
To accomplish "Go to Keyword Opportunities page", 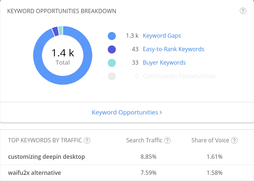I will point(125,113).
